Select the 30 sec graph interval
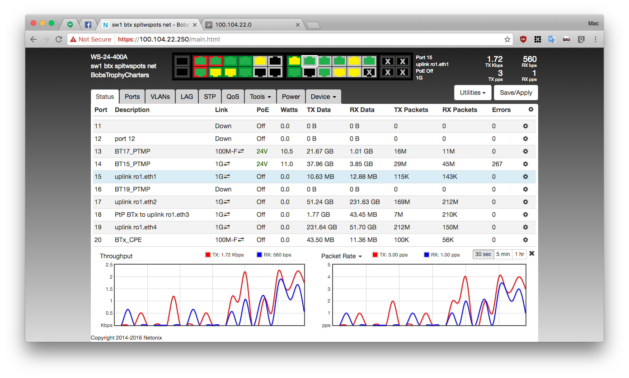 [x=483, y=254]
